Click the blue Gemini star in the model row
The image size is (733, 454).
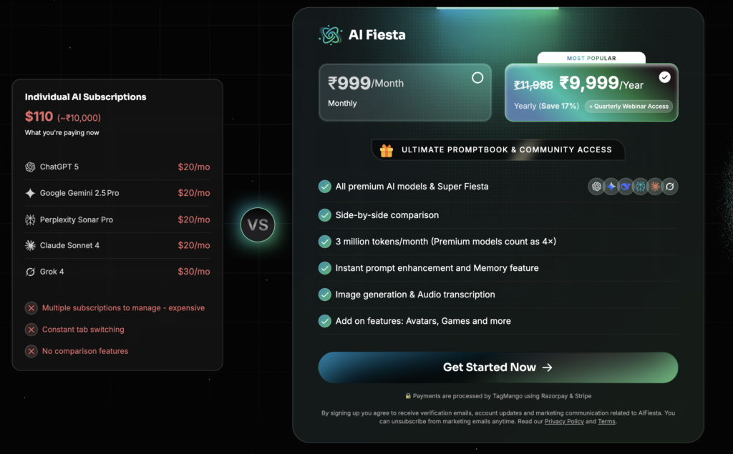(611, 187)
